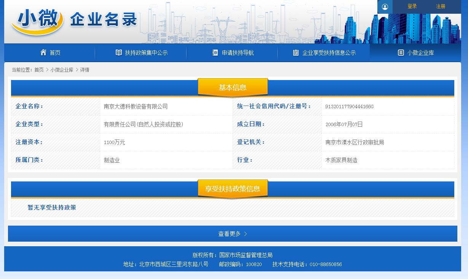Select the 小微企业库 tab
The image size is (468, 279).
[420, 53]
